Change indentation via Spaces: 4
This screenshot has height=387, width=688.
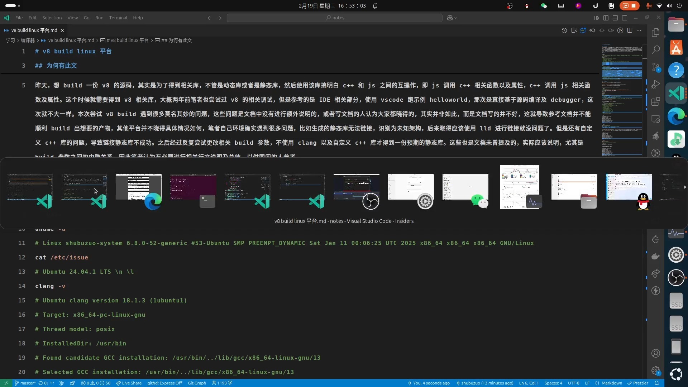[x=553, y=383]
